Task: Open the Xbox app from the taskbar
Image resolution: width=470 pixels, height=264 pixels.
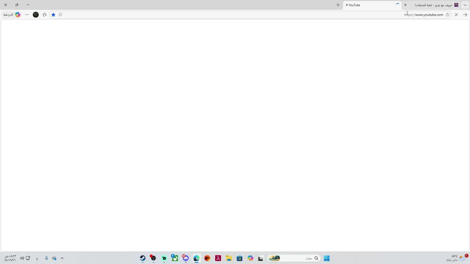Action: [x=175, y=258]
